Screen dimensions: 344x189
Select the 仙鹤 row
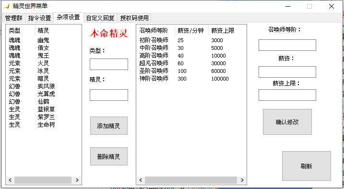coord(44,102)
